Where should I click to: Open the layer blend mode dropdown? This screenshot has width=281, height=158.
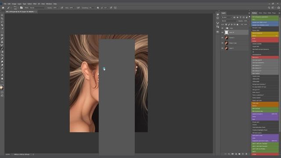coord(229,21)
